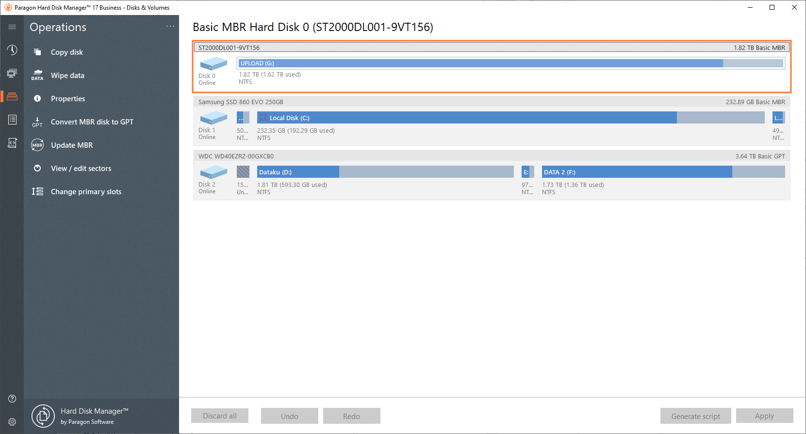Expand the Operations ellipsis menu
The image size is (806, 434).
[x=170, y=27]
